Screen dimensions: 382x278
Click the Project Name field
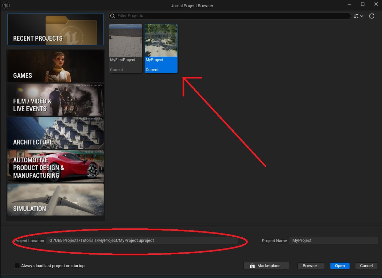[x=334, y=240]
